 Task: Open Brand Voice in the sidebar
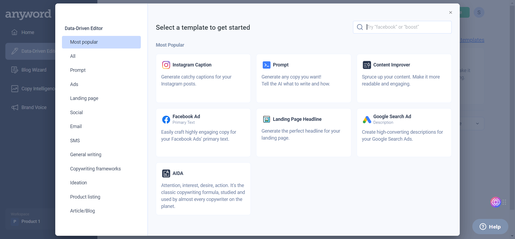(34, 107)
